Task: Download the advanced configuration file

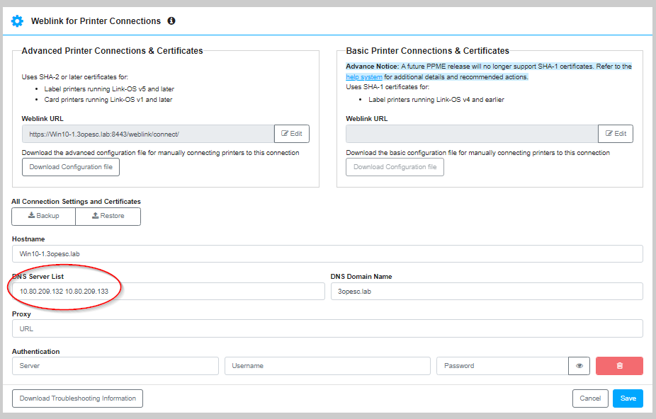Action: (x=70, y=167)
